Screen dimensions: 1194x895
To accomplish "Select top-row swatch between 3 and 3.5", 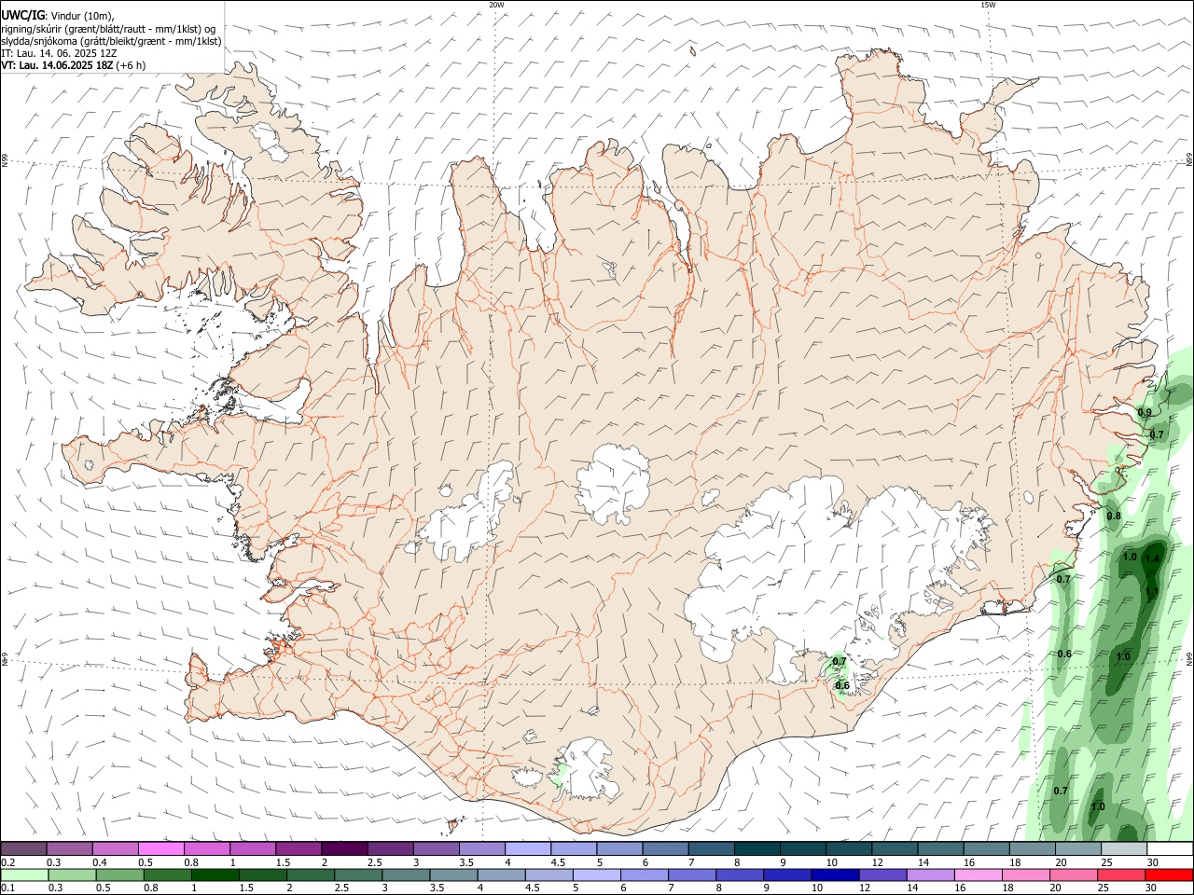I will pyautogui.click(x=437, y=848).
